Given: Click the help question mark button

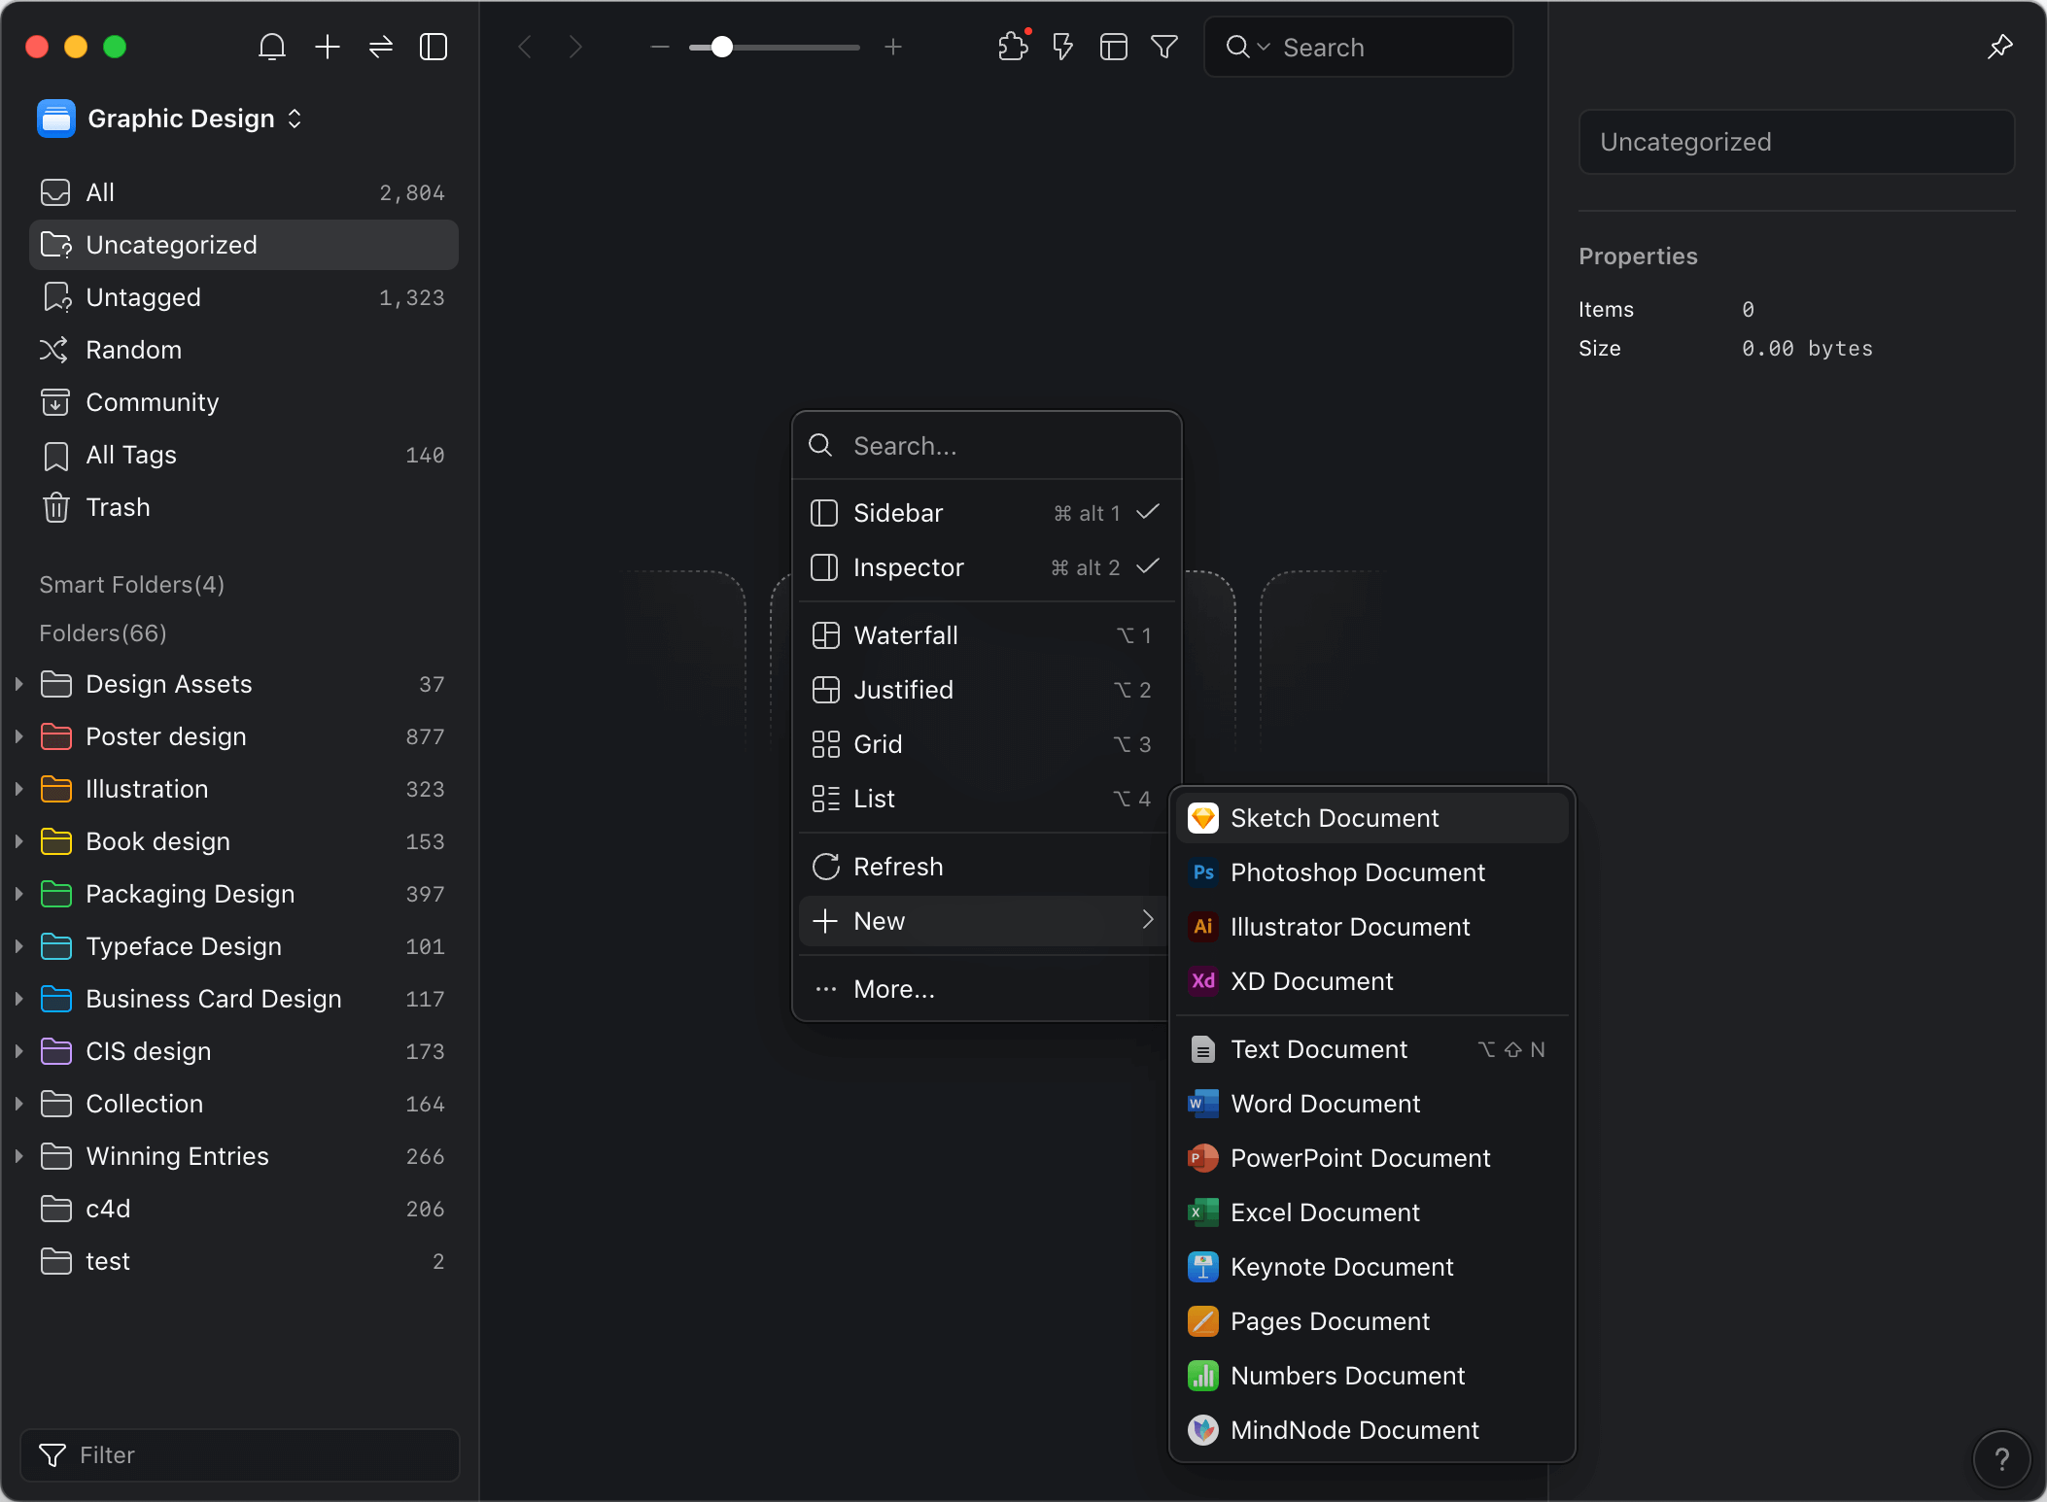Looking at the screenshot, I should [x=2000, y=1458].
